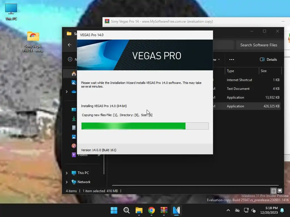290x217 pixels.
Task: Go back with File Explorer's back arrow
Action: (x=70, y=45)
